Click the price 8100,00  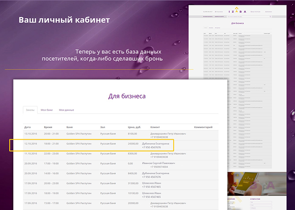click(x=132, y=134)
